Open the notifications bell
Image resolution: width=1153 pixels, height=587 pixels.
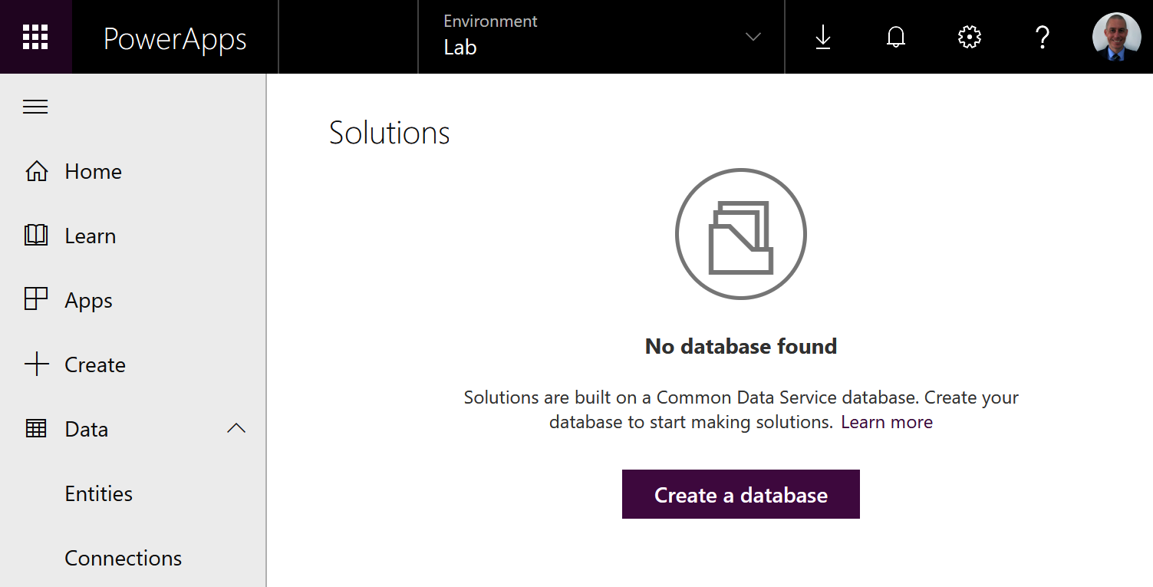pyautogui.click(x=896, y=37)
